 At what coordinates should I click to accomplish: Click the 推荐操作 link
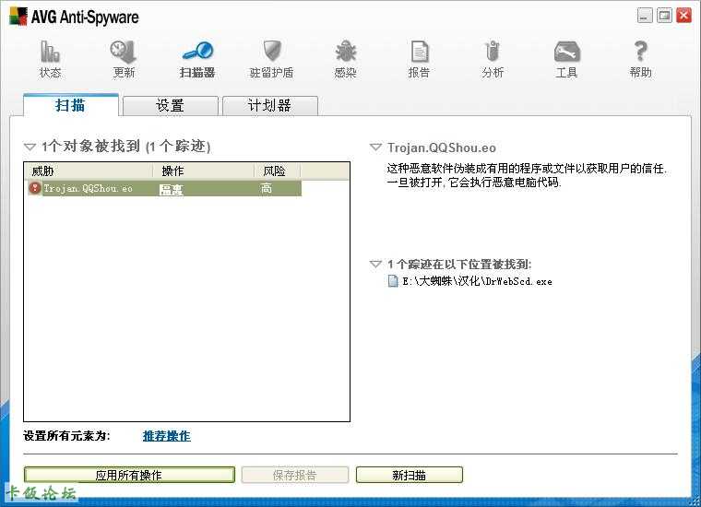[166, 436]
